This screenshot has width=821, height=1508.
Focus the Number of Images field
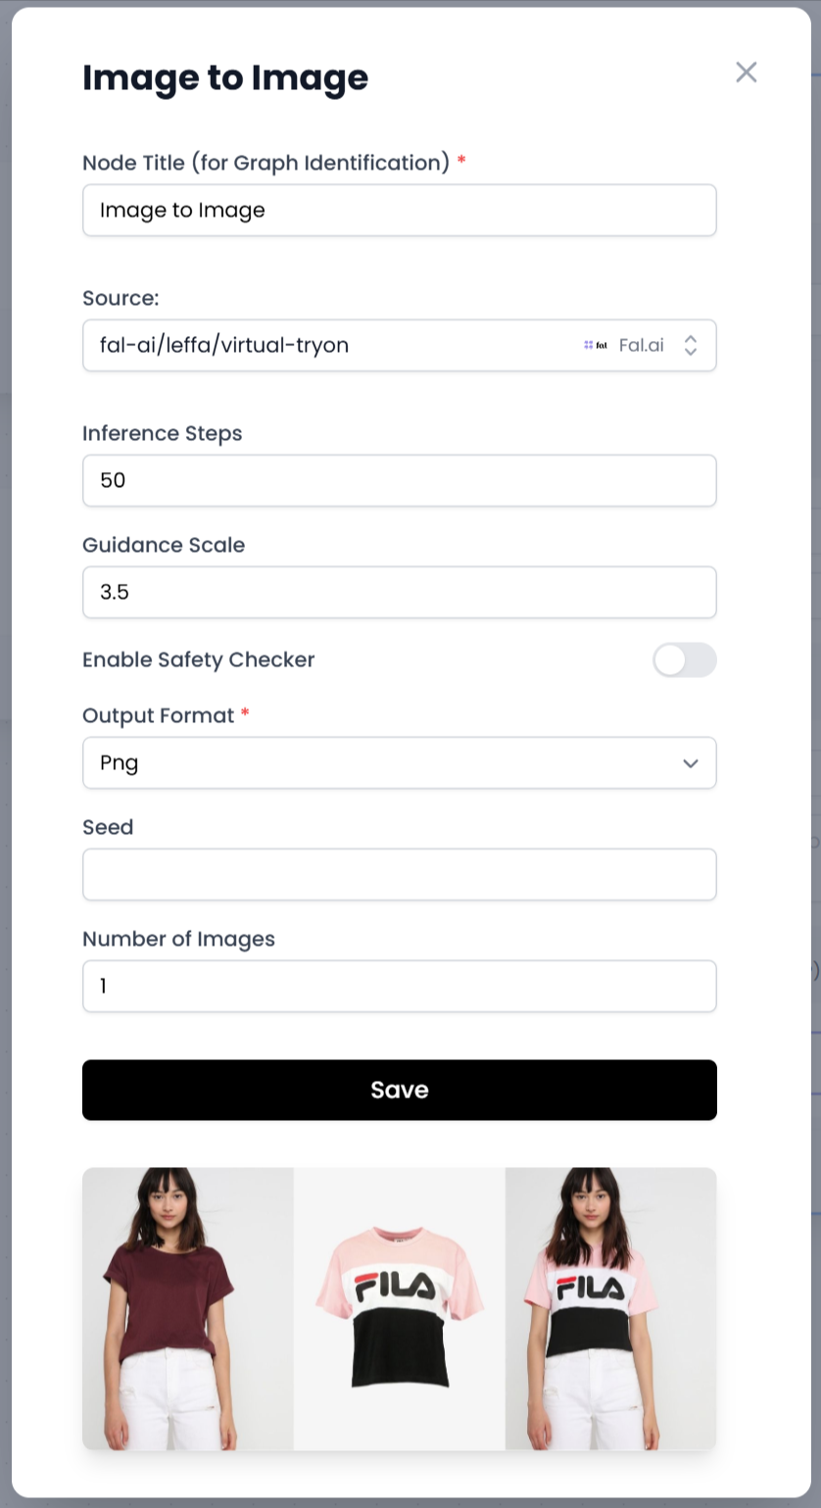pyautogui.click(x=400, y=987)
